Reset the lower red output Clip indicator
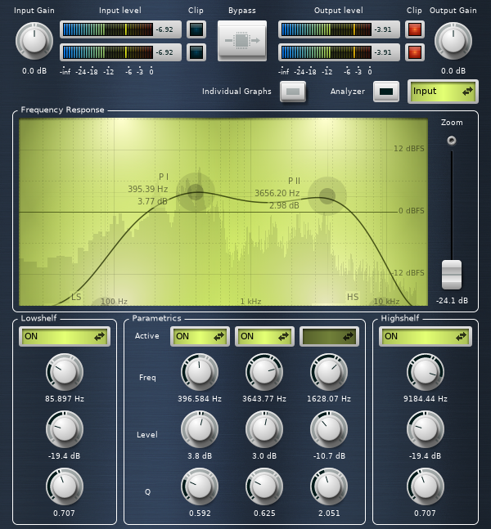Screen dimensions: 491x529 click(x=415, y=52)
